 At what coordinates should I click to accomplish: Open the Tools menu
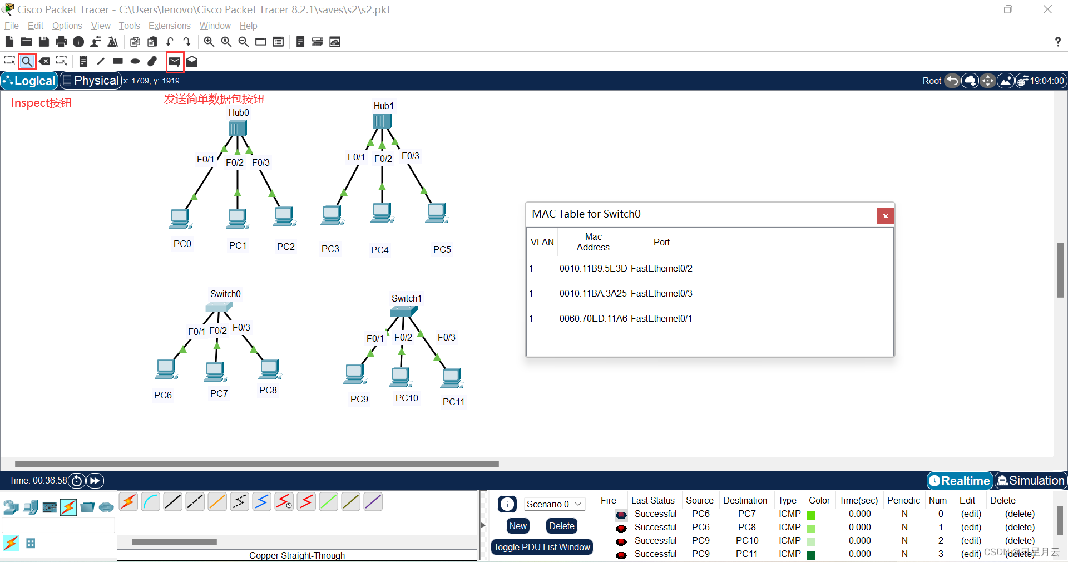129,26
